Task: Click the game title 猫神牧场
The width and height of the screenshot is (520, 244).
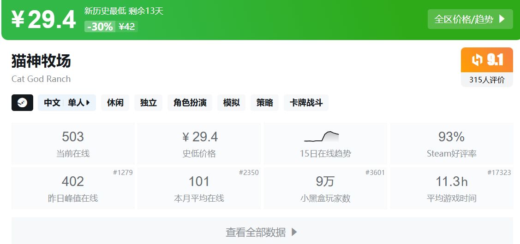Action: click(x=41, y=61)
